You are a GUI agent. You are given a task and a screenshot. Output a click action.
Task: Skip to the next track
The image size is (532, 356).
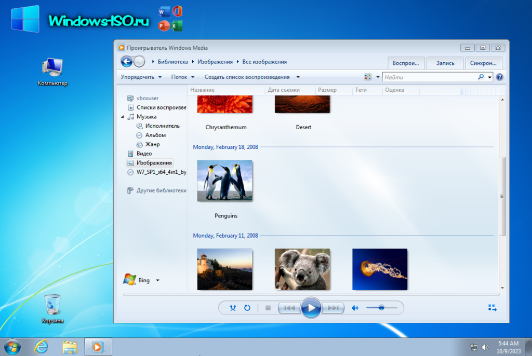[x=333, y=308]
